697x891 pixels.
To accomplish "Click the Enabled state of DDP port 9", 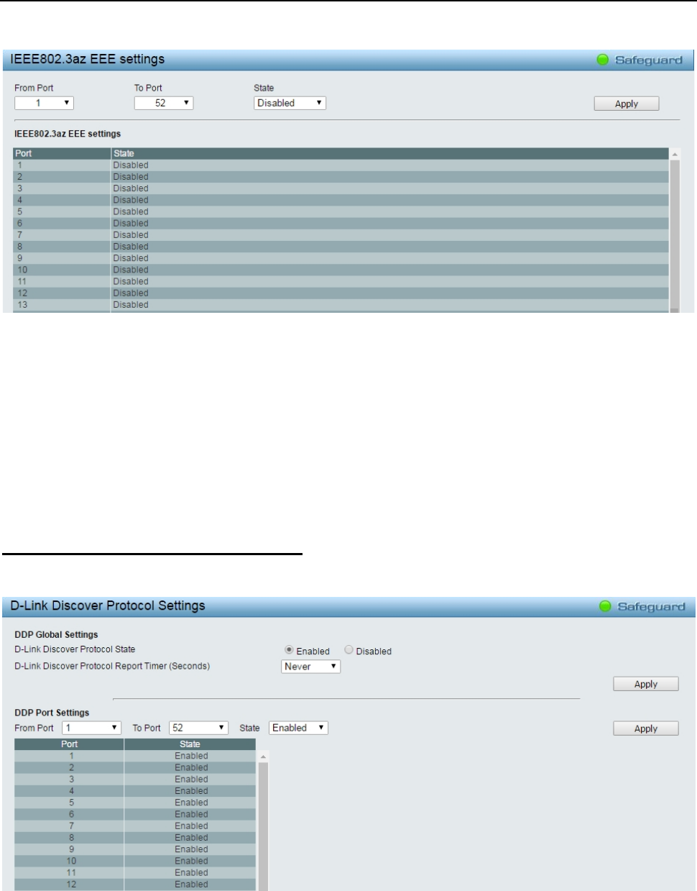I will point(191,849).
